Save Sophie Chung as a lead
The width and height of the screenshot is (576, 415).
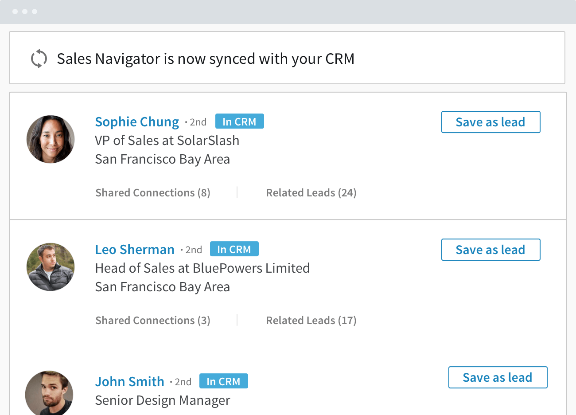click(490, 122)
